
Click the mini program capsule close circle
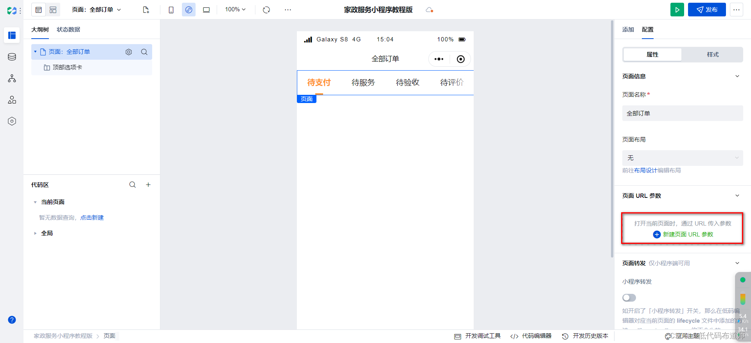click(461, 59)
